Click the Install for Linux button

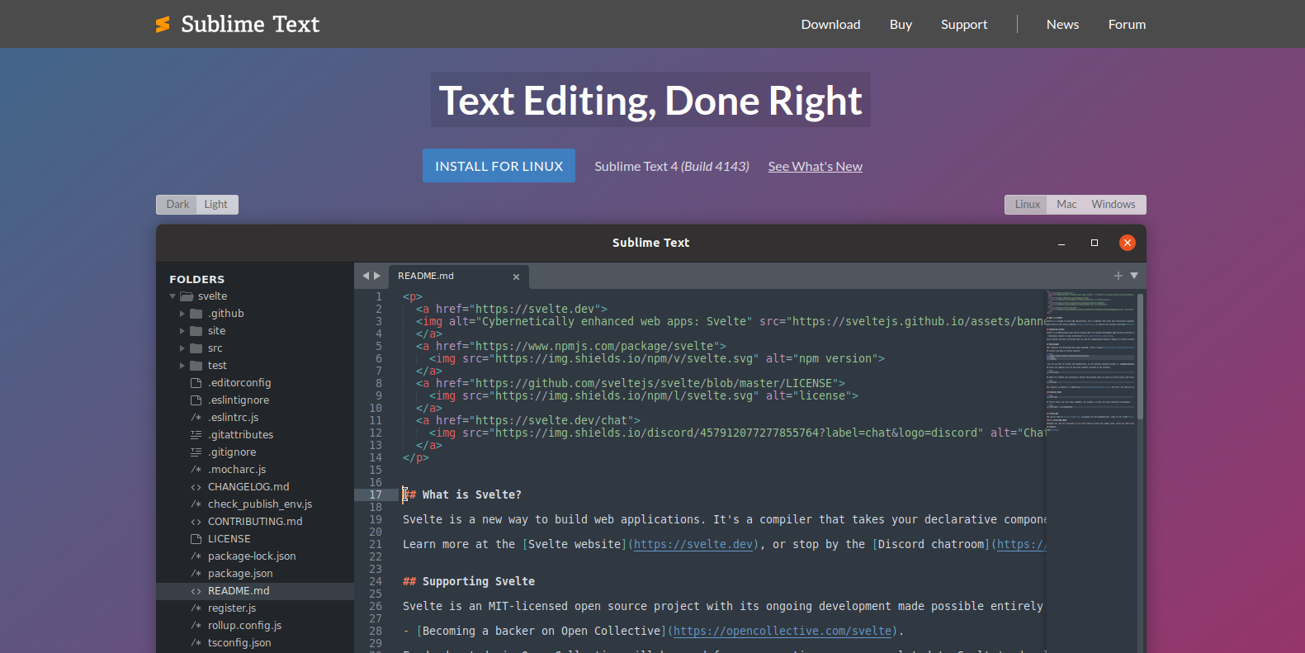coord(499,166)
